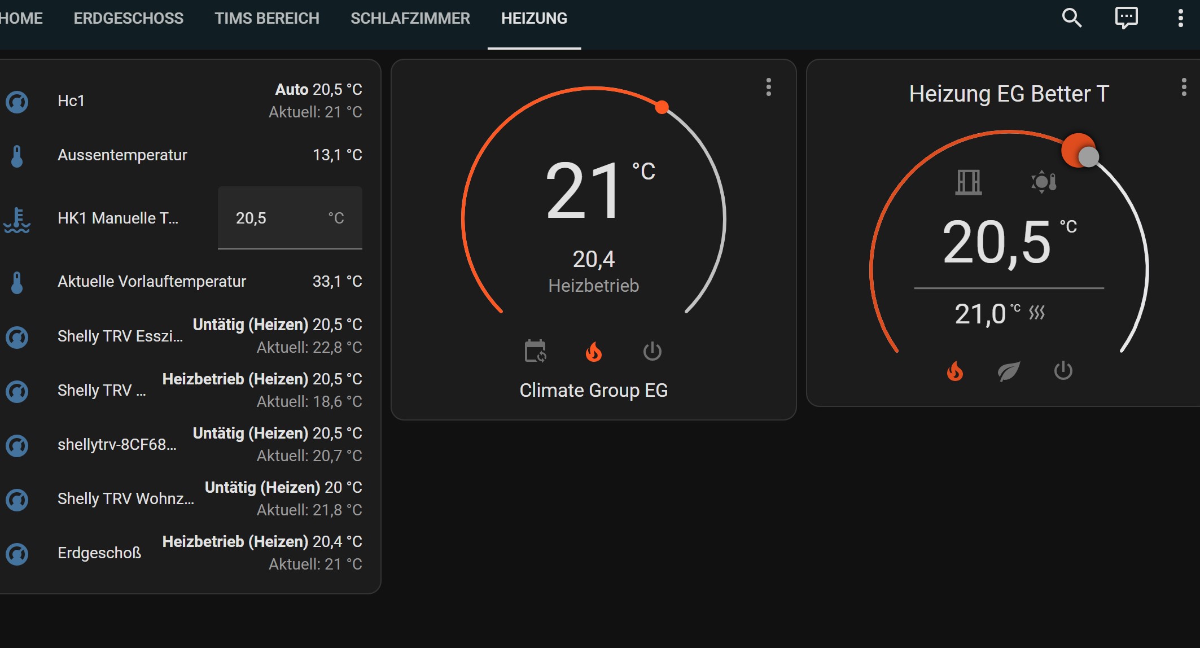1200x648 pixels.
Task: Open the Erdgeschoß climate entity row
Action: [x=99, y=553]
